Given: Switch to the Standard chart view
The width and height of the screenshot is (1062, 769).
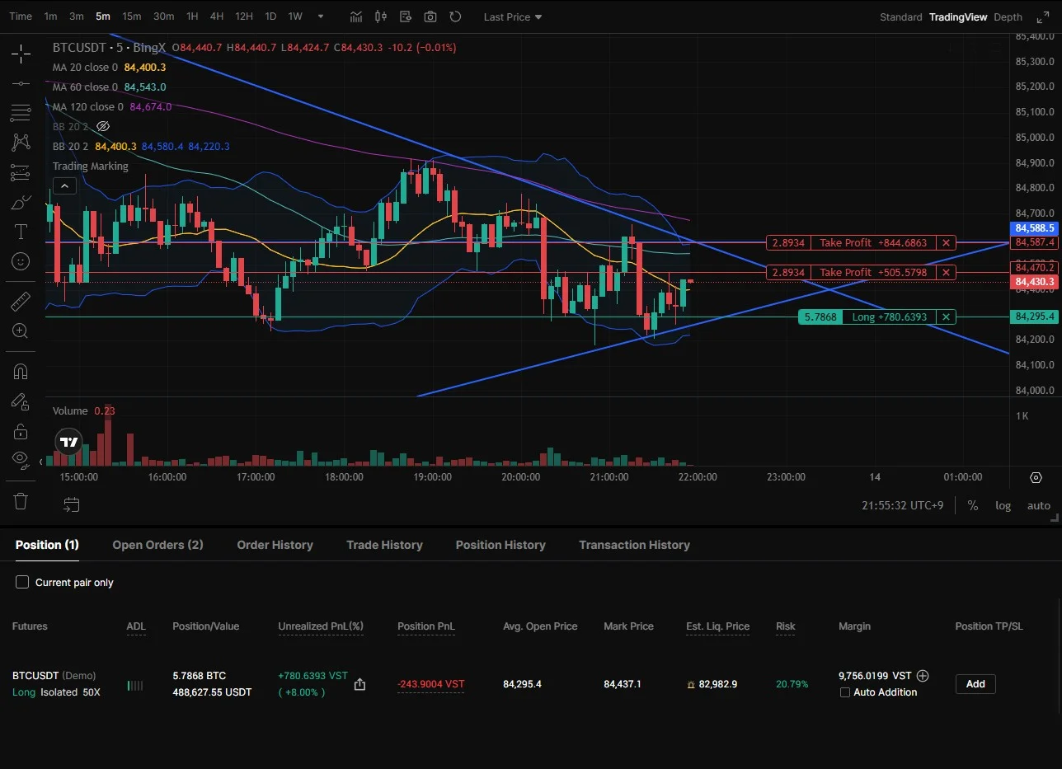Looking at the screenshot, I should point(900,16).
